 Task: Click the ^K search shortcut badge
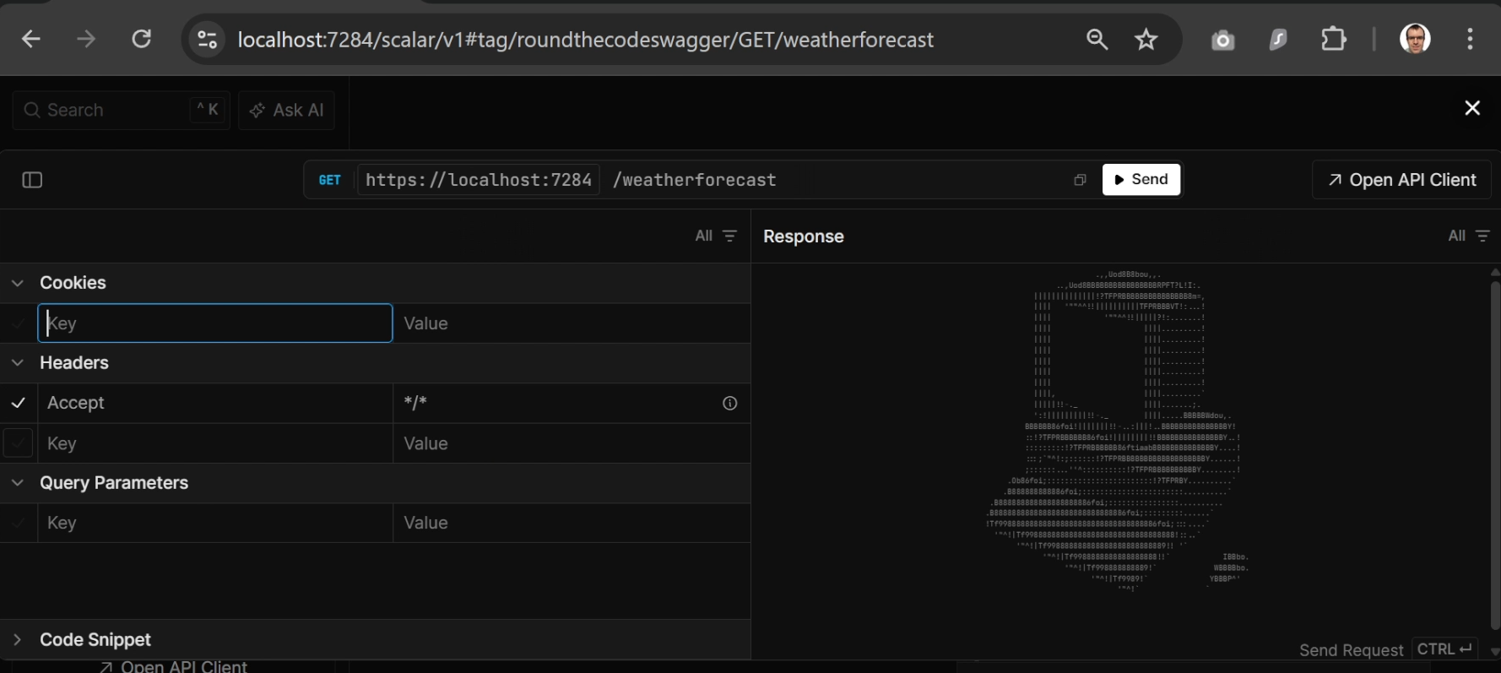[x=208, y=110]
